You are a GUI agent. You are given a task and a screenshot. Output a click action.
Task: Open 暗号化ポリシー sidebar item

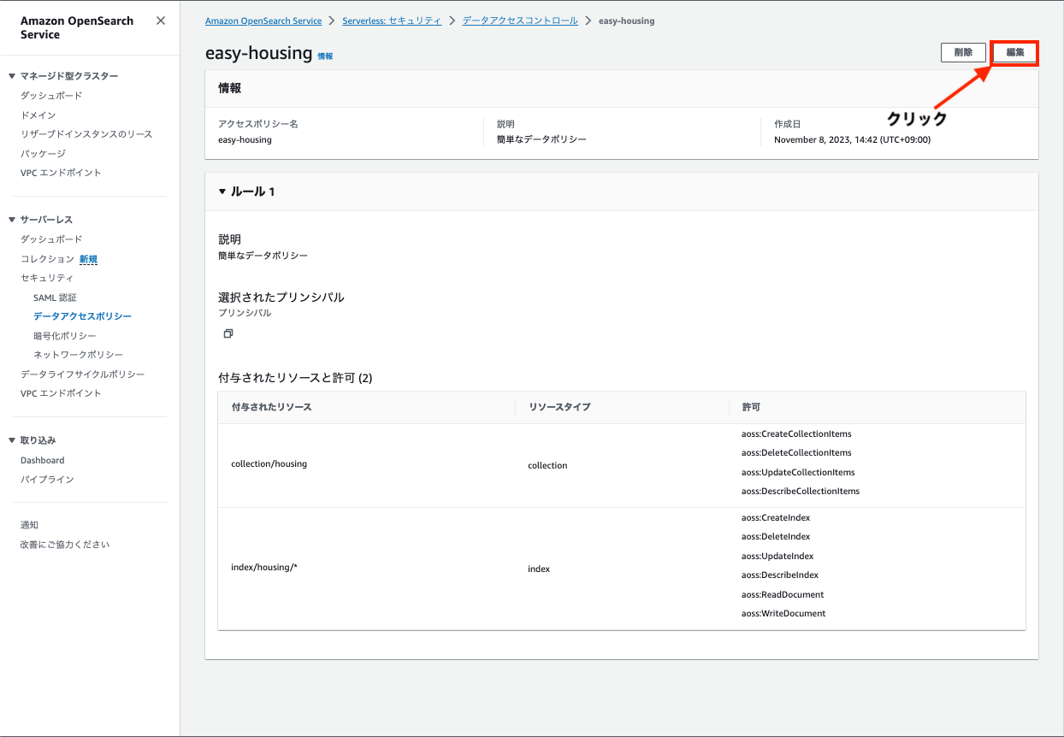pos(65,336)
